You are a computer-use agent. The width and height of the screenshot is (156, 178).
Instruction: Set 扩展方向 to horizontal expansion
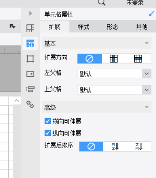click(x=138, y=59)
